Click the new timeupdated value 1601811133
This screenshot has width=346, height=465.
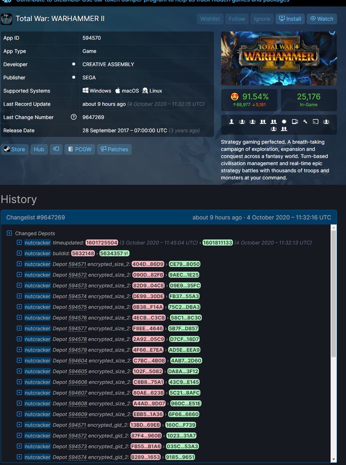217,242
